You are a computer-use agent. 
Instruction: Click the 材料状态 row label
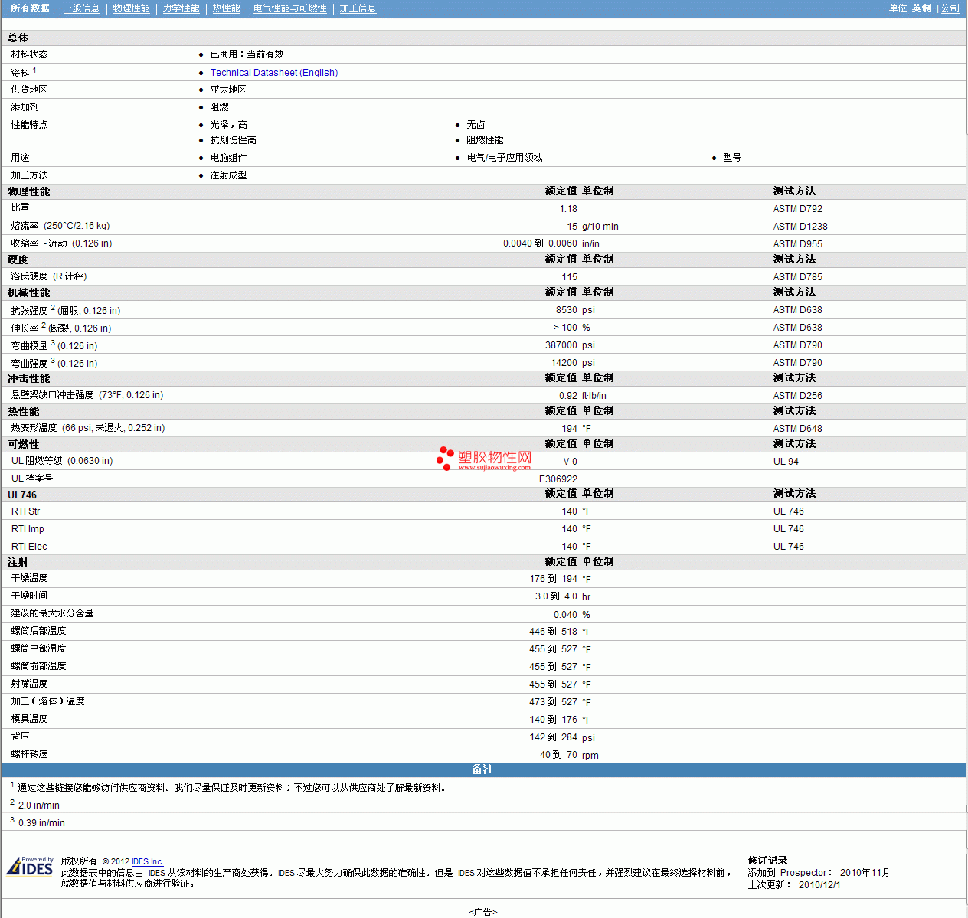[x=29, y=54]
